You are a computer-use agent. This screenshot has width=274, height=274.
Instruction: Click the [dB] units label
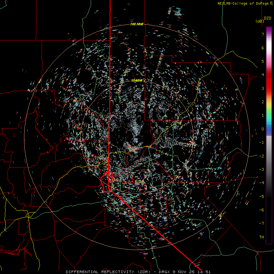point(260,21)
